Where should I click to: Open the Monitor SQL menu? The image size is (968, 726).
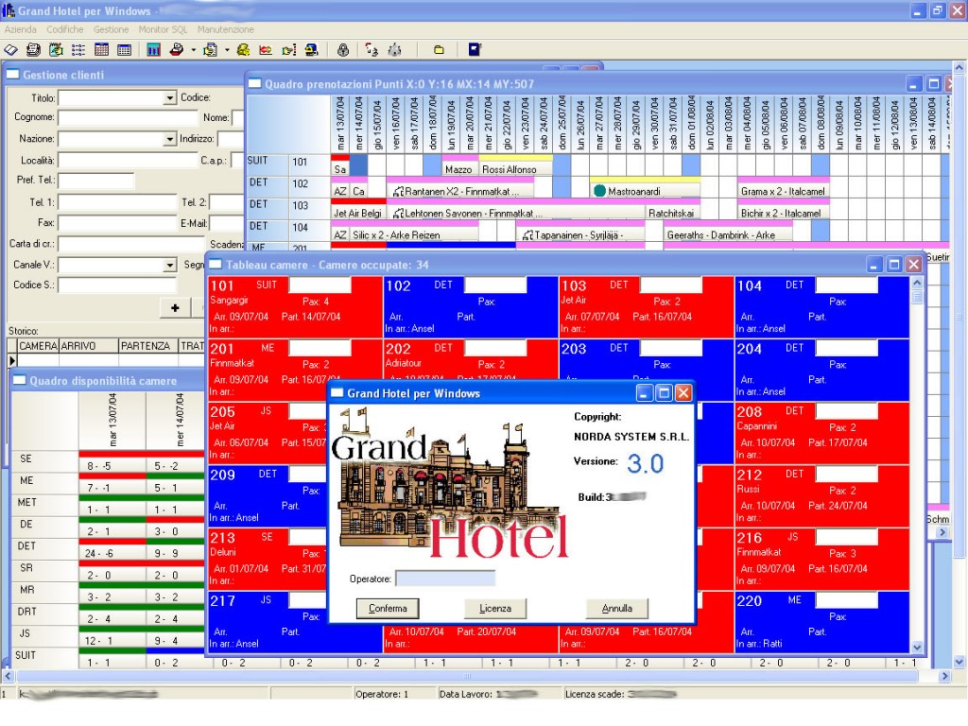pos(163,29)
